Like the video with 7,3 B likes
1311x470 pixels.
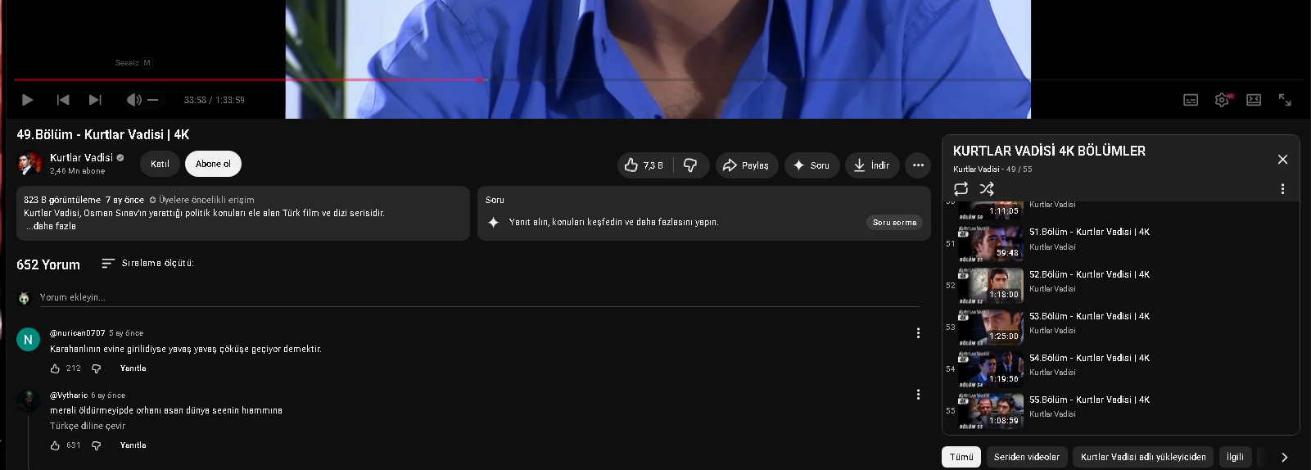coord(644,165)
